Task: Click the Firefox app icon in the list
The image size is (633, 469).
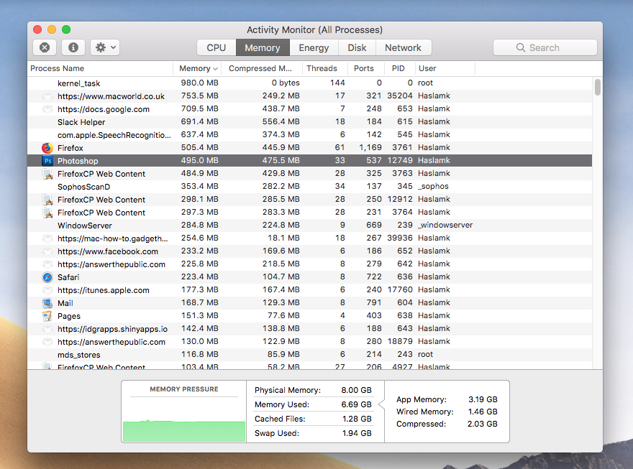Action: coord(47,148)
